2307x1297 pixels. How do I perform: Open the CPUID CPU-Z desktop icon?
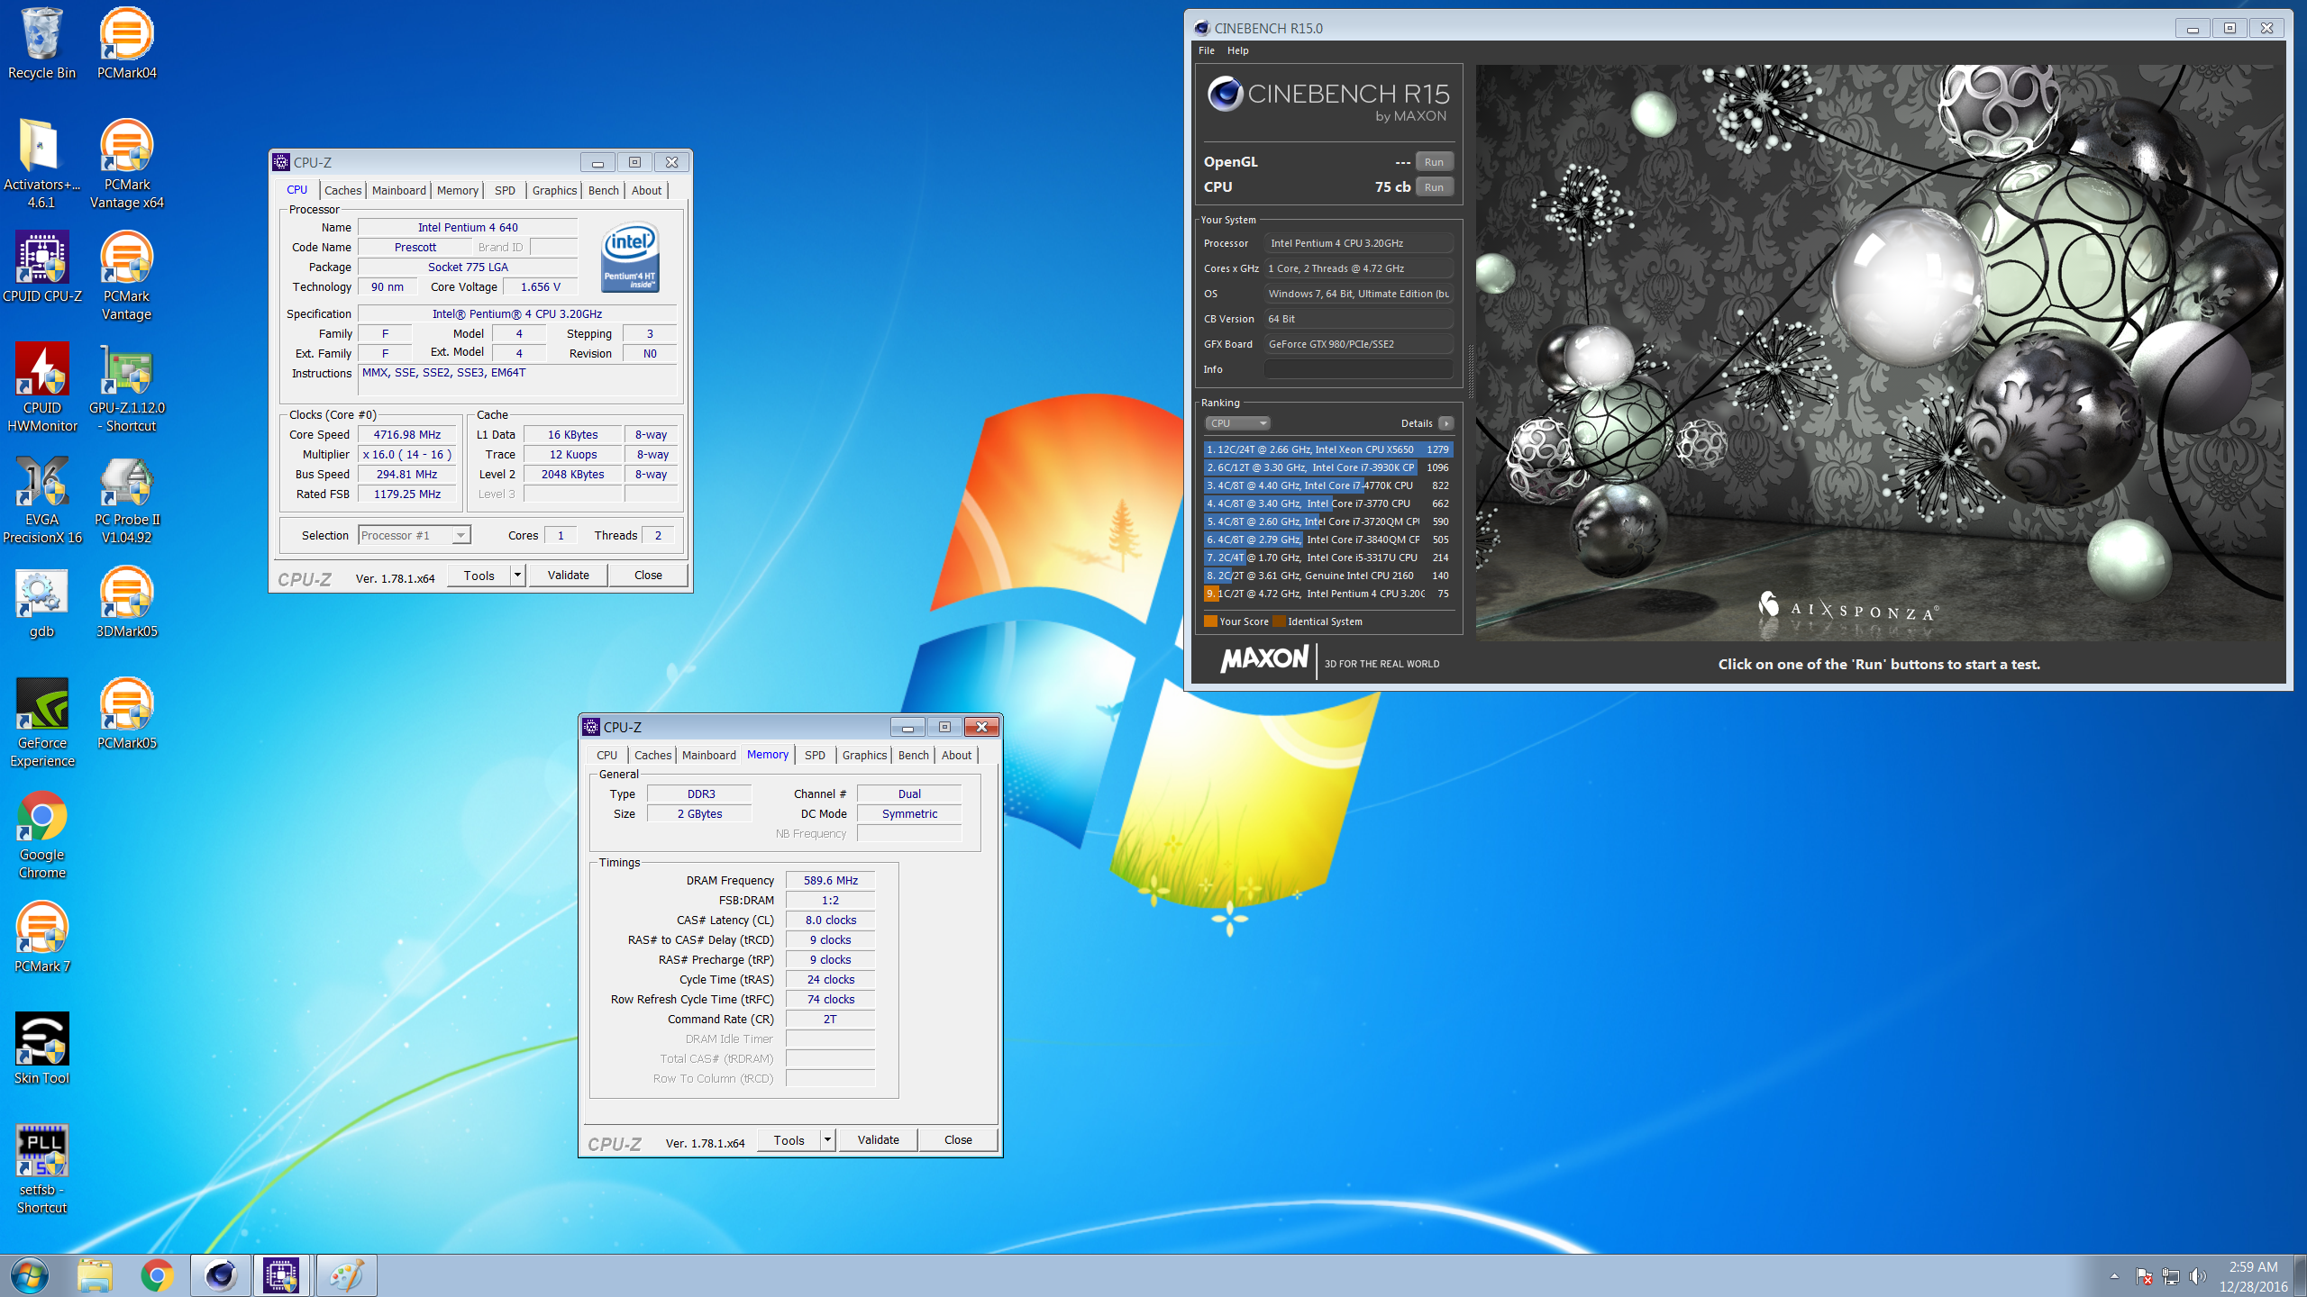[x=41, y=267]
